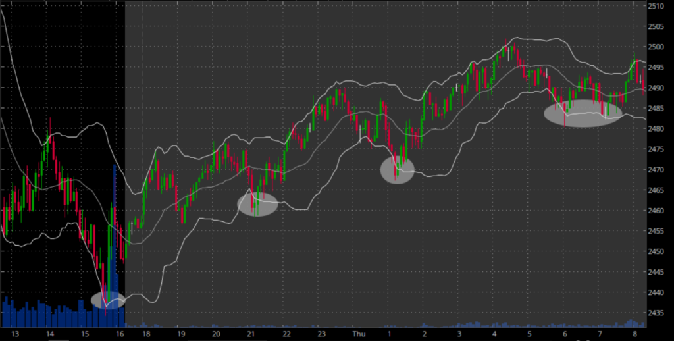The height and width of the screenshot is (341, 674).
Task: Click the 4 hour label on time axis
Action: [x=494, y=334]
